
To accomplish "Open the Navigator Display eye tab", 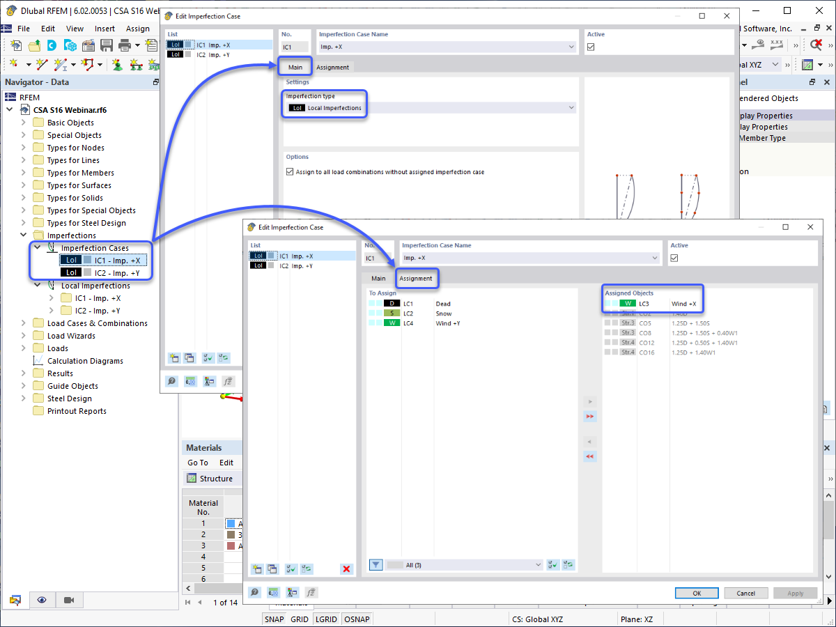I will point(42,600).
